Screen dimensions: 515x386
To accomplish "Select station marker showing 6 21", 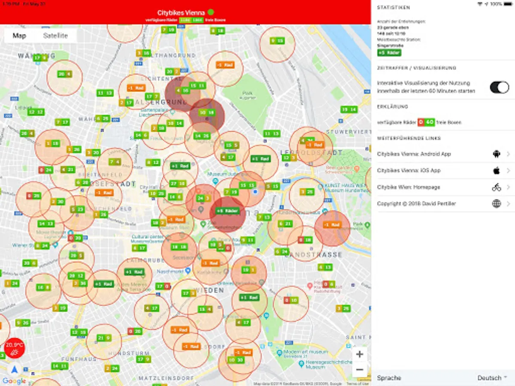I will pos(285,224).
